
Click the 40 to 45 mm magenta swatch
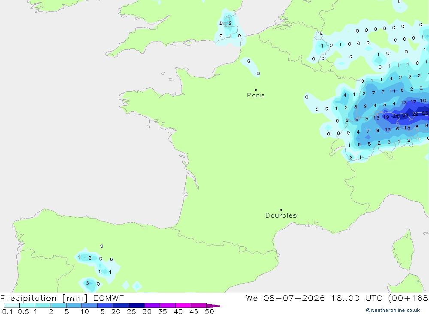[183, 305]
